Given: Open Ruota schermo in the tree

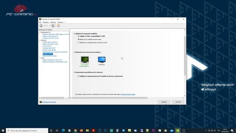Looking at the screenshot, I should pyautogui.click(x=47, y=46).
